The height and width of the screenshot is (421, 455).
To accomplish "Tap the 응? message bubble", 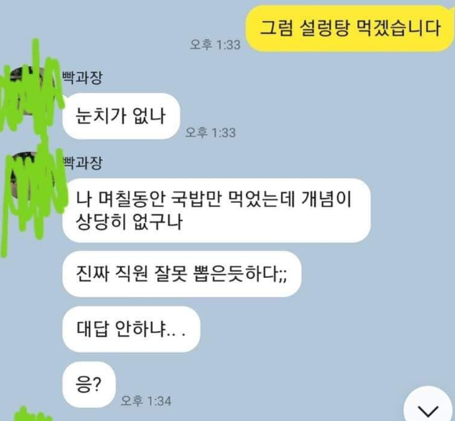I will tap(89, 385).
